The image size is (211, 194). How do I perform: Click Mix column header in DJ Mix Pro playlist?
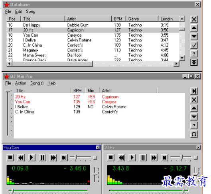[93, 90]
